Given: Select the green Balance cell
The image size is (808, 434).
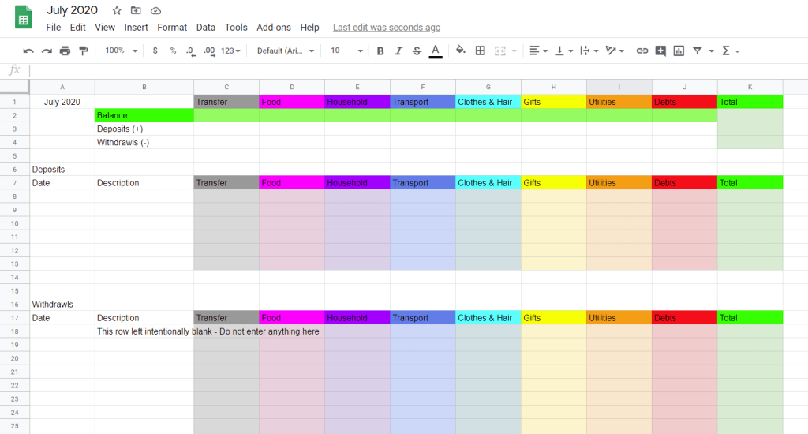Looking at the screenshot, I should pos(144,115).
